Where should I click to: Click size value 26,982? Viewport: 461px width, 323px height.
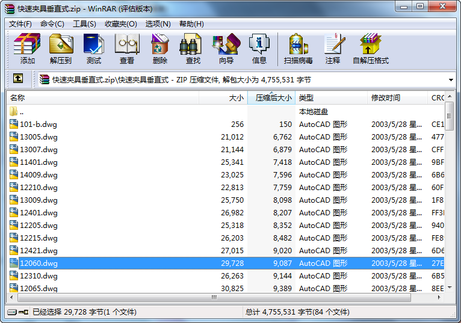coord(232,212)
